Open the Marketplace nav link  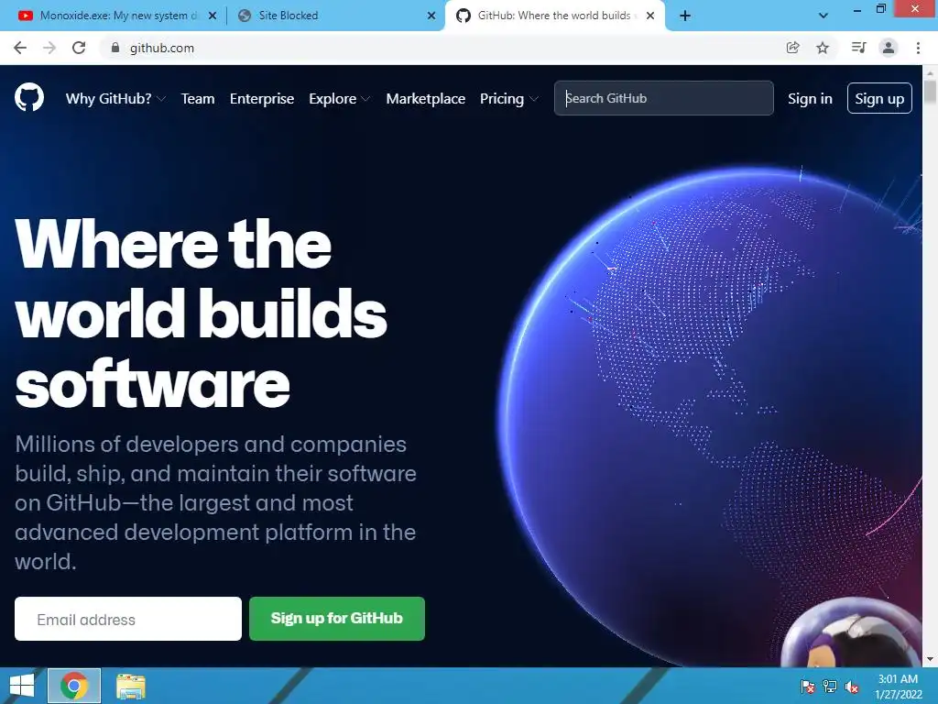425,99
